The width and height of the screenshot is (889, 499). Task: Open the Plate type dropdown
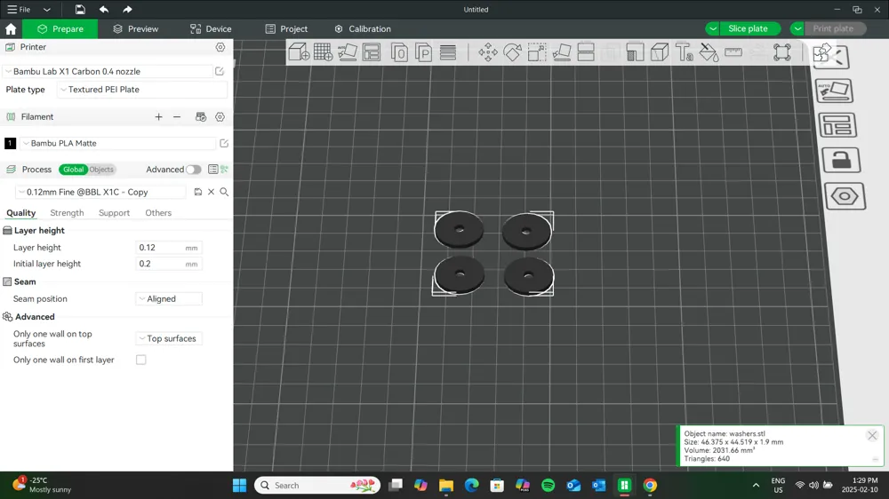[x=141, y=90]
